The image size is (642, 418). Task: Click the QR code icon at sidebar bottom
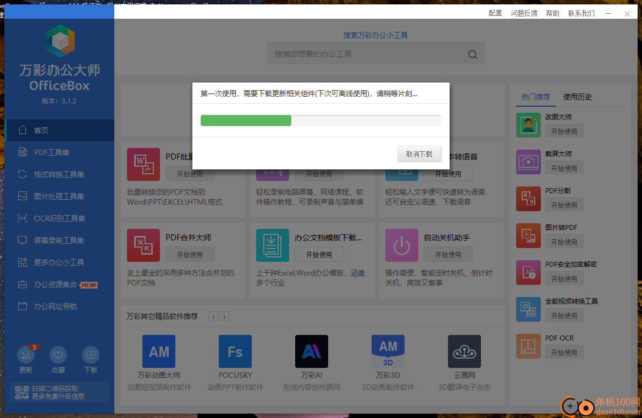pos(21,393)
